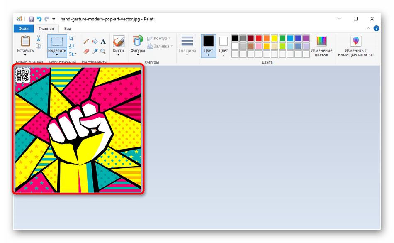The height and width of the screenshot is (243, 394).
Task: Click Изменение цветов button
Action: pyautogui.click(x=321, y=46)
